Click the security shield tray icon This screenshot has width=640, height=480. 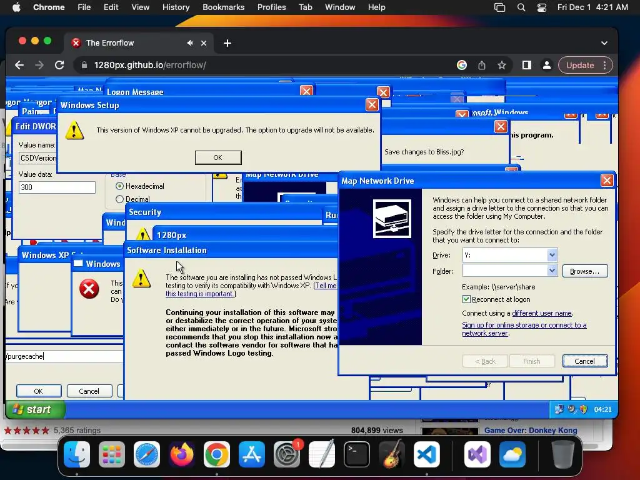[x=584, y=409]
